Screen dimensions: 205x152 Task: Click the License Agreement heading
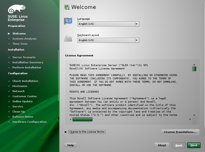pyautogui.click(x=79, y=55)
